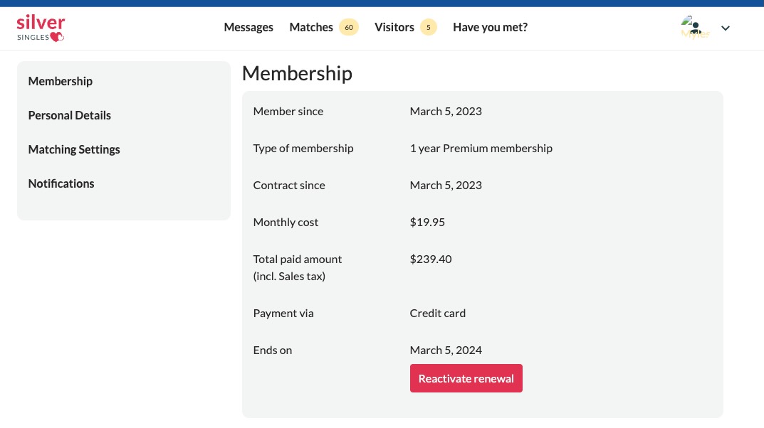Click the Membership page heading

(297, 73)
